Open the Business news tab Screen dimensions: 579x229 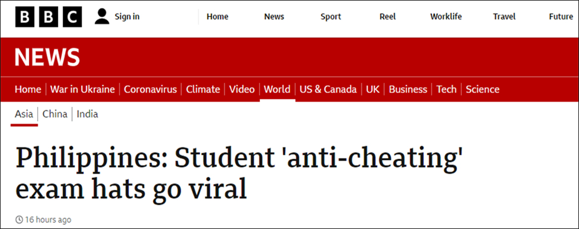(x=408, y=89)
